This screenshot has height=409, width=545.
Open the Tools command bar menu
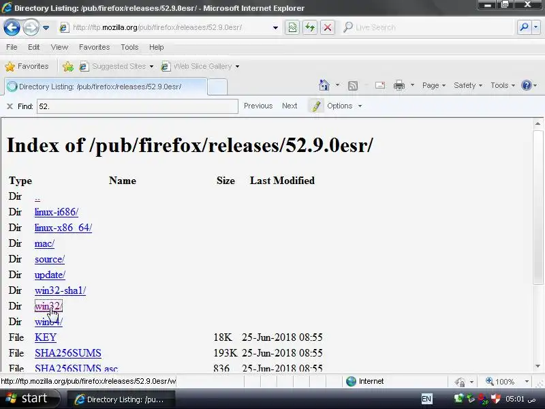point(503,85)
